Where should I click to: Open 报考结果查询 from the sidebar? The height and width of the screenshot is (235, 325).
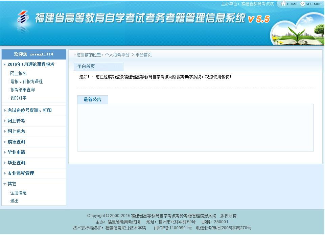pyautogui.click(x=23, y=90)
